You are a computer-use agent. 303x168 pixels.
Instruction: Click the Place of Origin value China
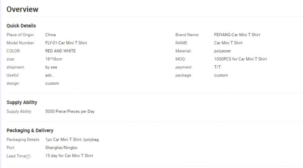tap(50, 35)
